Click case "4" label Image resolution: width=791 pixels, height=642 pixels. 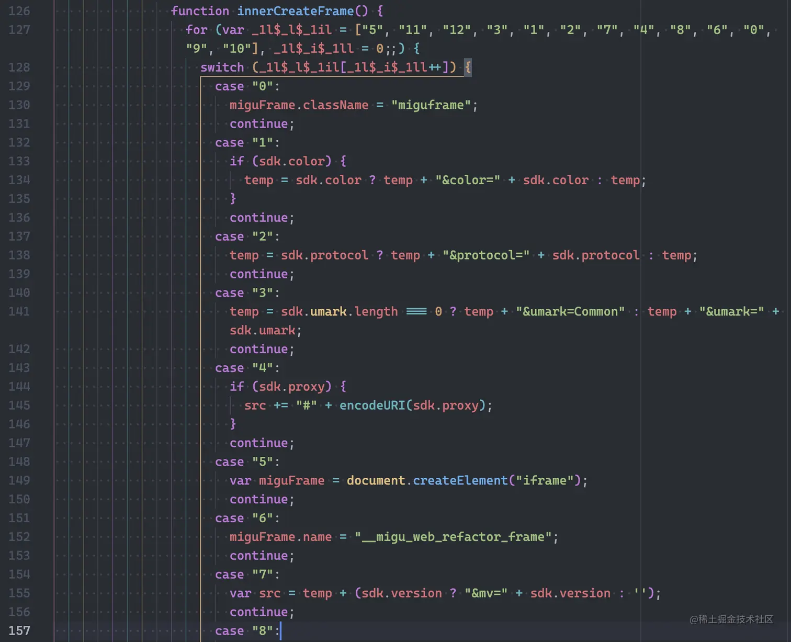coord(247,368)
